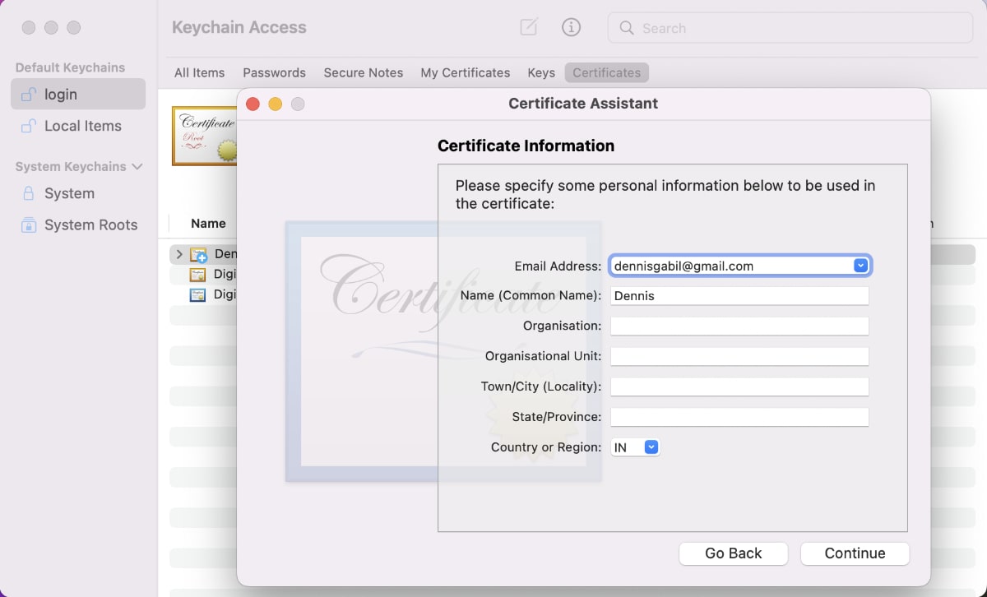Screen dimensions: 987x597
Task: Click the Continue button
Action: (x=855, y=553)
